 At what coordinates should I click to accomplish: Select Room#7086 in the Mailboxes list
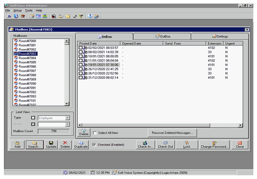27,67
